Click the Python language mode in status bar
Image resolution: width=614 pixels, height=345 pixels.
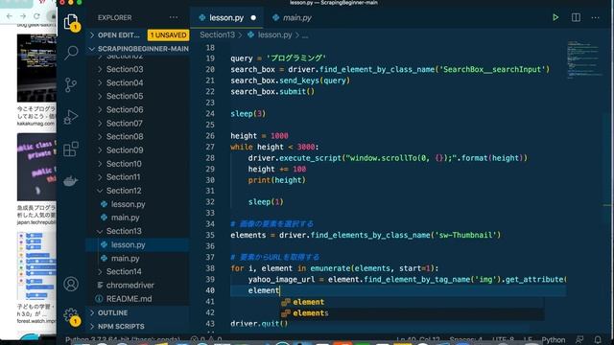point(554,339)
